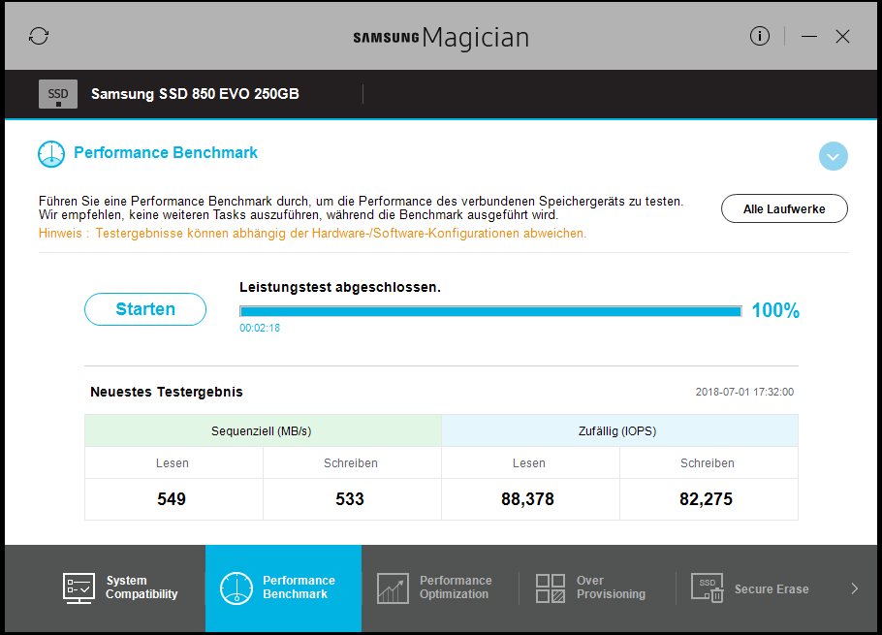Click the sequential write value 533

pyautogui.click(x=350, y=499)
